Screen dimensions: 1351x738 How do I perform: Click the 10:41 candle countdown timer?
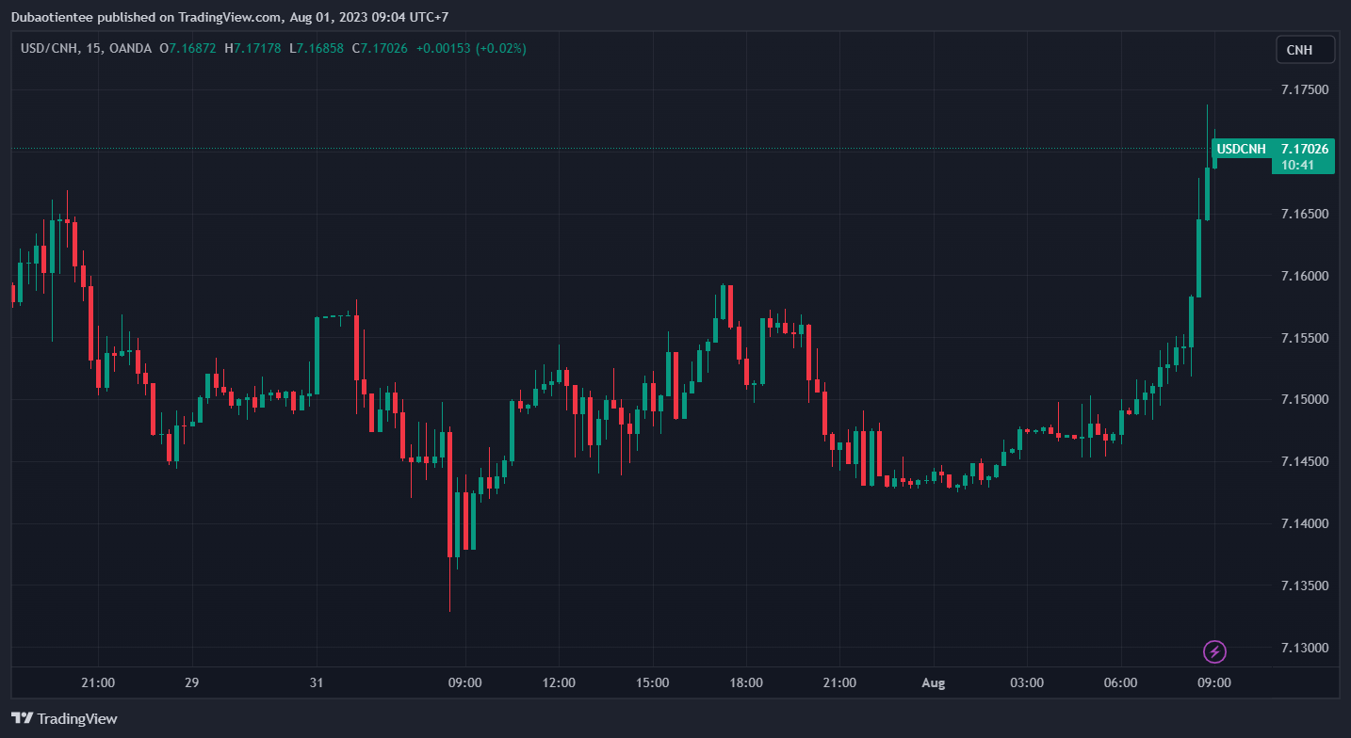point(1297,166)
